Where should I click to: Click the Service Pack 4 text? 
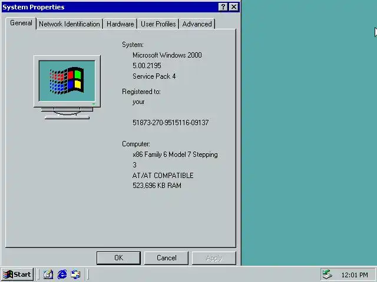pyautogui.click(x=154, y=76)
